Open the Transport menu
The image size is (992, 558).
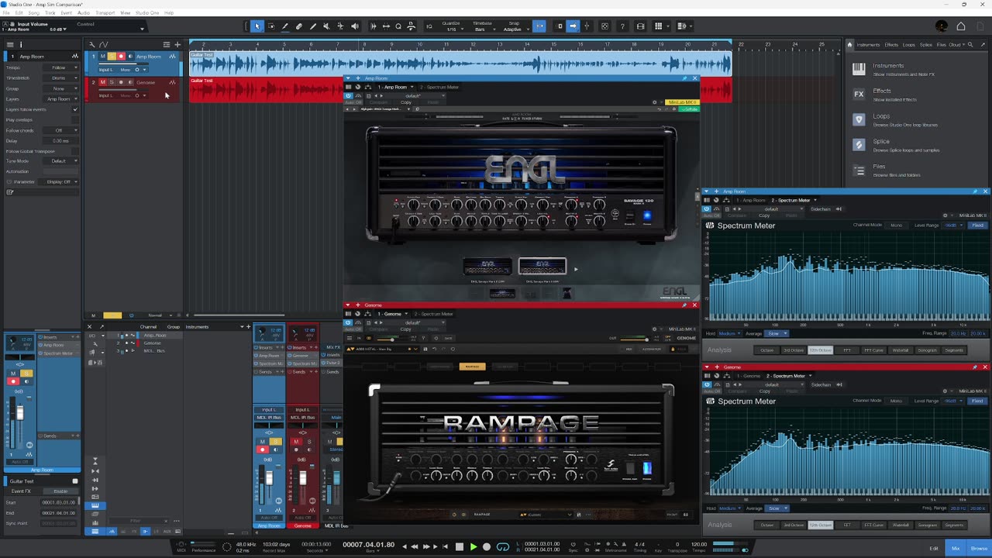(105, 13)
